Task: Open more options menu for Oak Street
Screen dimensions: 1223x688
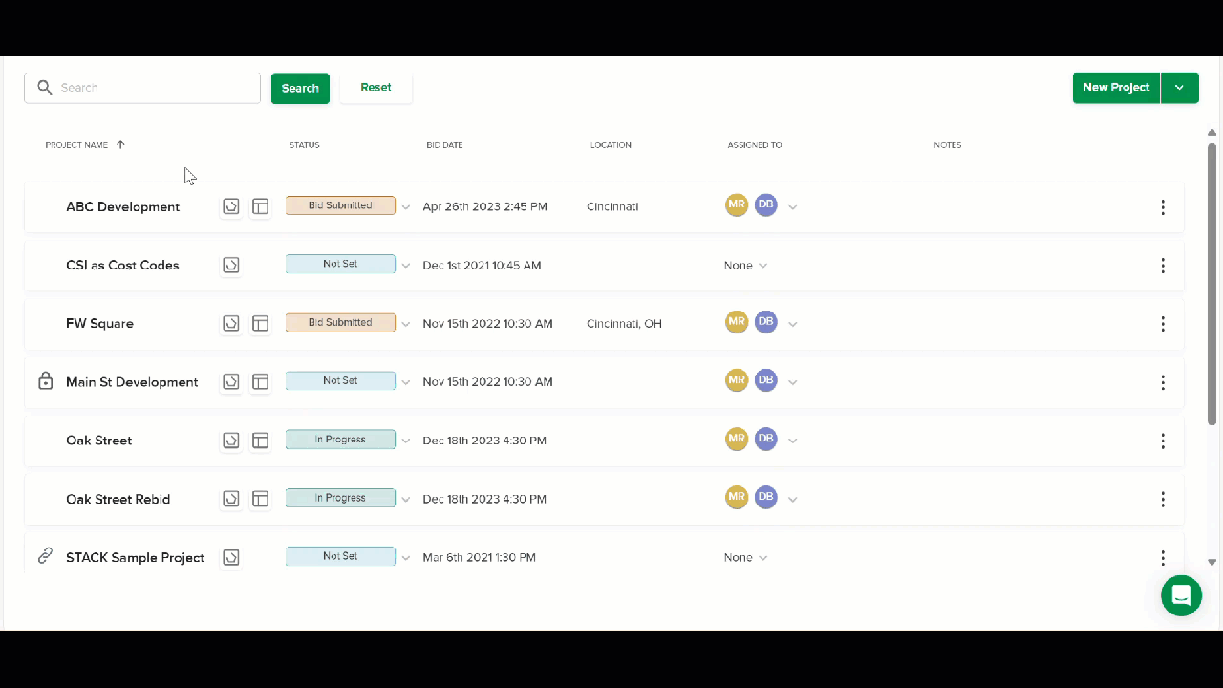Action: (1163, 441)
